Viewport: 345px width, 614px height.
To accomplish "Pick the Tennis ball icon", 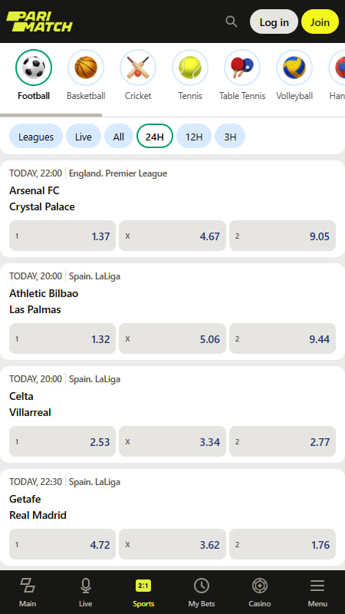I will tap(190, 68).
